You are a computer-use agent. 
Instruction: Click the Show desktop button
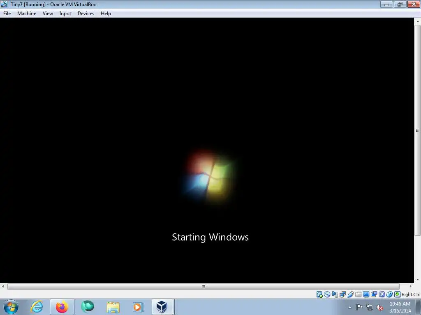(418, 307)
